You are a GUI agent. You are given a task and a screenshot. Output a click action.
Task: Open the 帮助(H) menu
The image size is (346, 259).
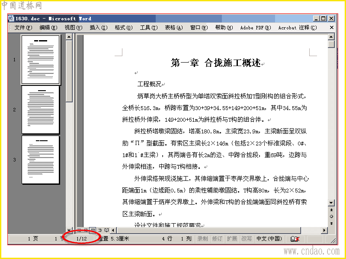click(224, 28)
